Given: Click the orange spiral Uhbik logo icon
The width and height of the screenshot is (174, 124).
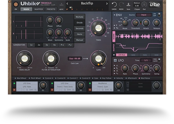Looking at the screenshot, I should (15, 4).
